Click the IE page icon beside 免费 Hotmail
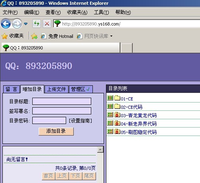200x183 pixels. tap(43, 36)
